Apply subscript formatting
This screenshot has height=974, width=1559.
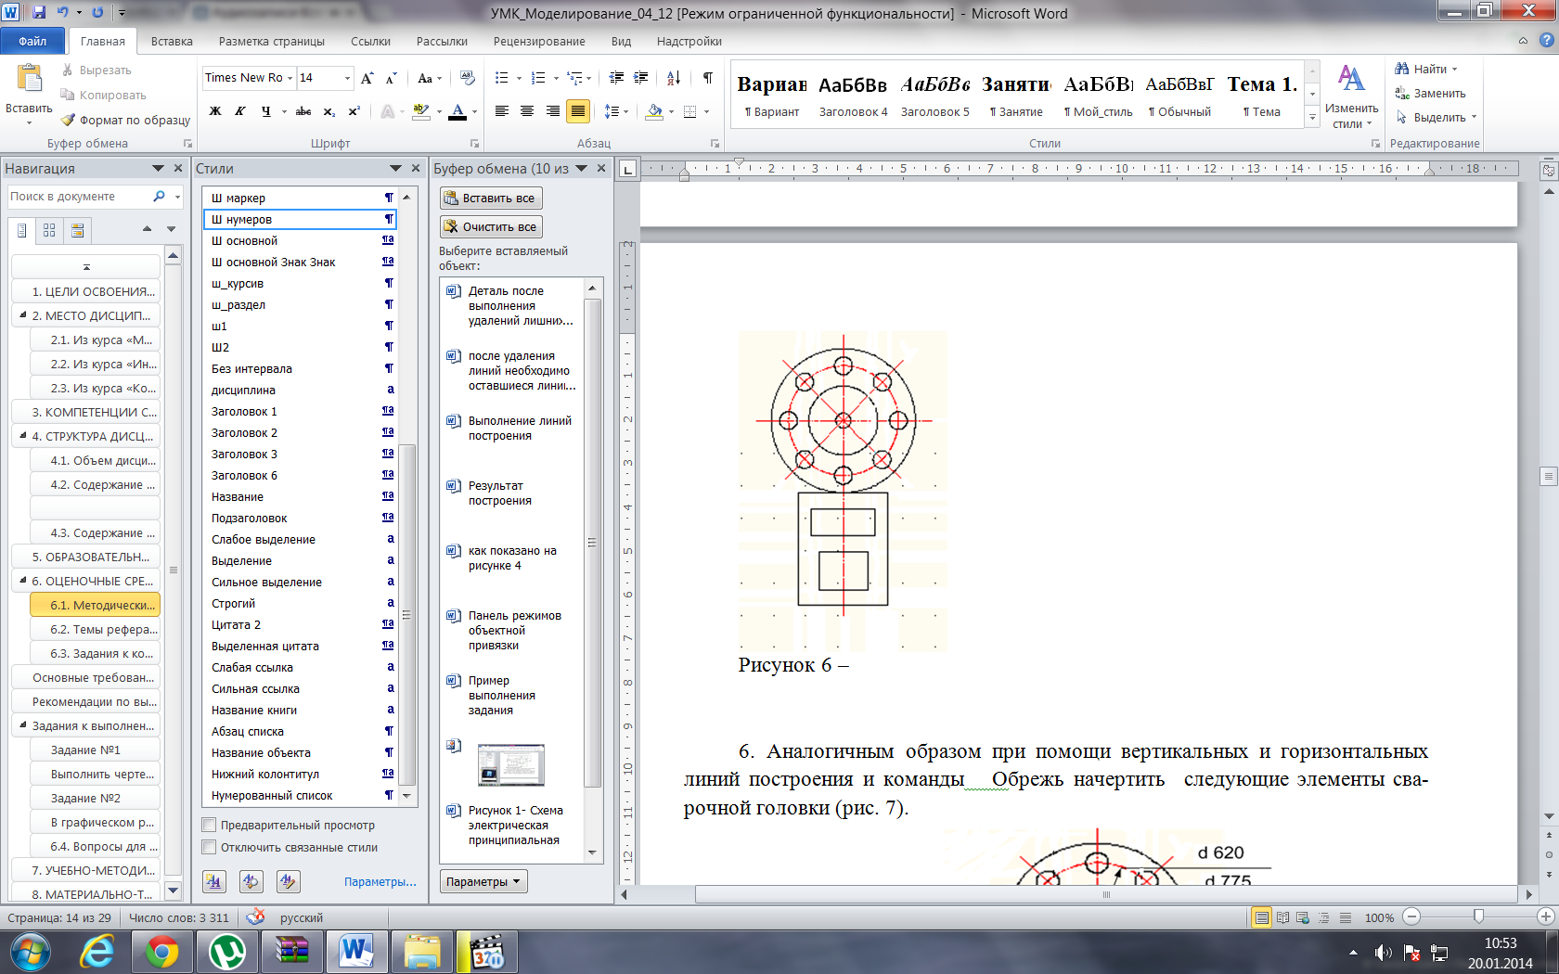[x=329, y=111]
